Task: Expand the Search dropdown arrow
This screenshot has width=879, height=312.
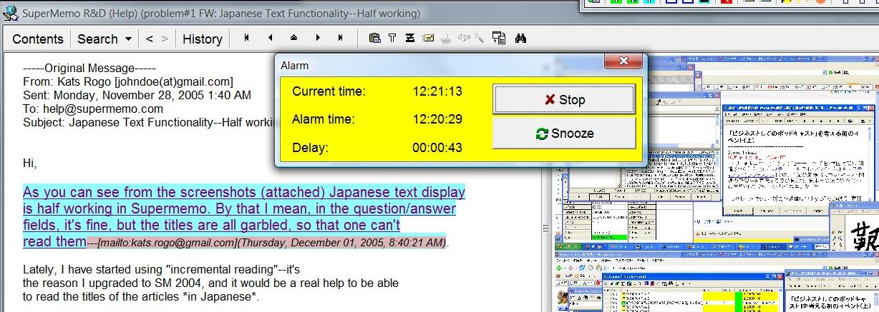Action: click(128, 39)
